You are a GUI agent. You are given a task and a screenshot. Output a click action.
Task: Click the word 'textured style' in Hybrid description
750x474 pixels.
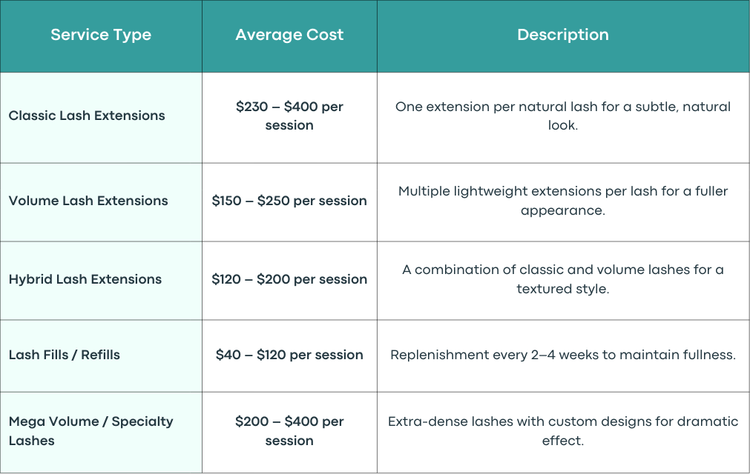(x=562, y=290)
